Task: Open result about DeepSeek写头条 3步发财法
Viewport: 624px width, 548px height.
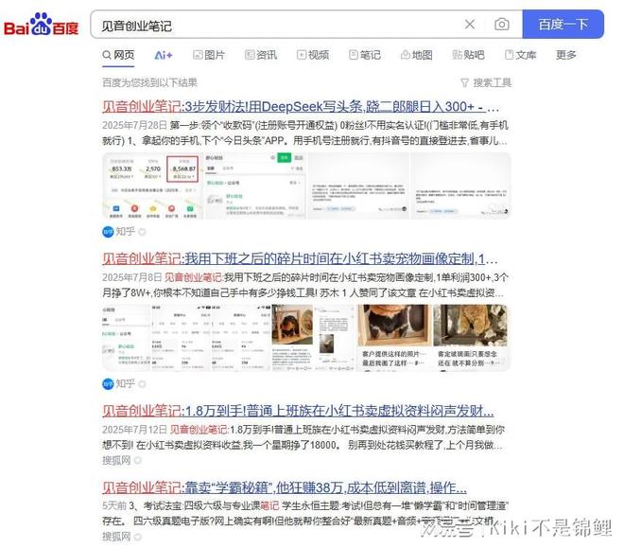Action: (300, 106)
